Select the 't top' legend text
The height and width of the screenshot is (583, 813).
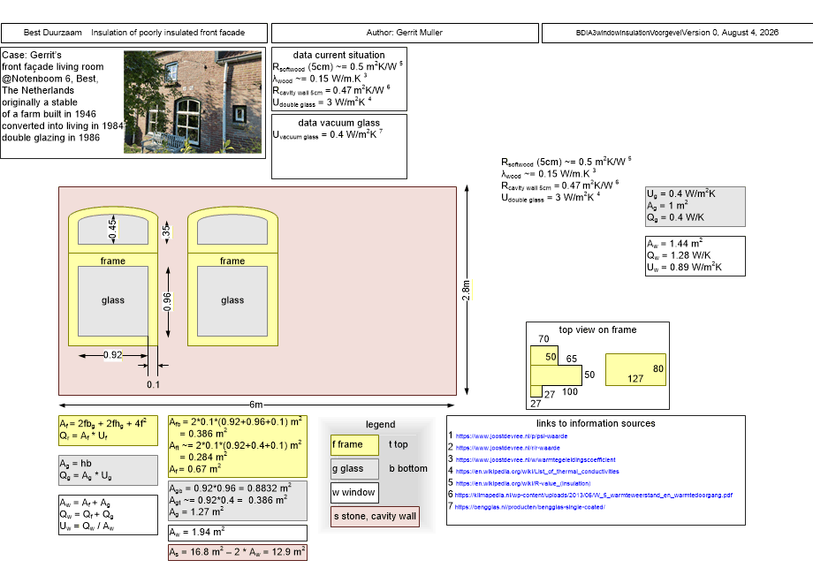[399, 444]
